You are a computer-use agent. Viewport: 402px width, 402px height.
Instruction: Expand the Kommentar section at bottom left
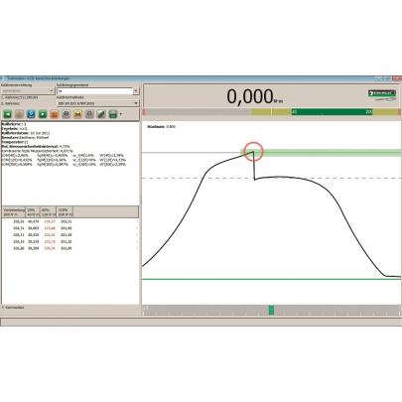tap(13, 308)
